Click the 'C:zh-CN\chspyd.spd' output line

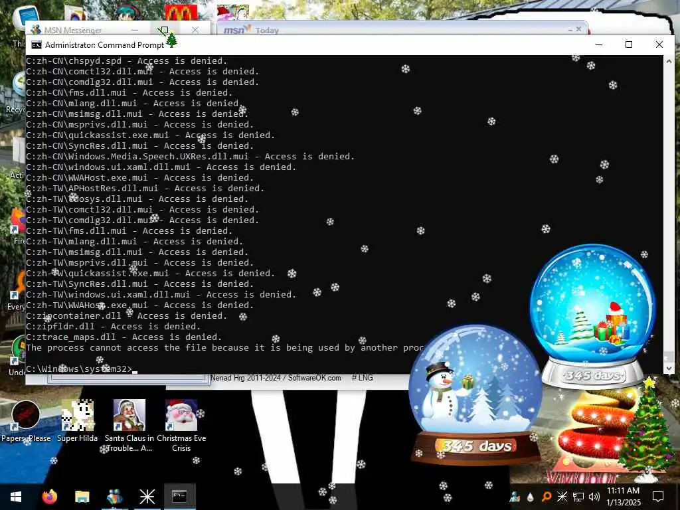coord(127,60)
